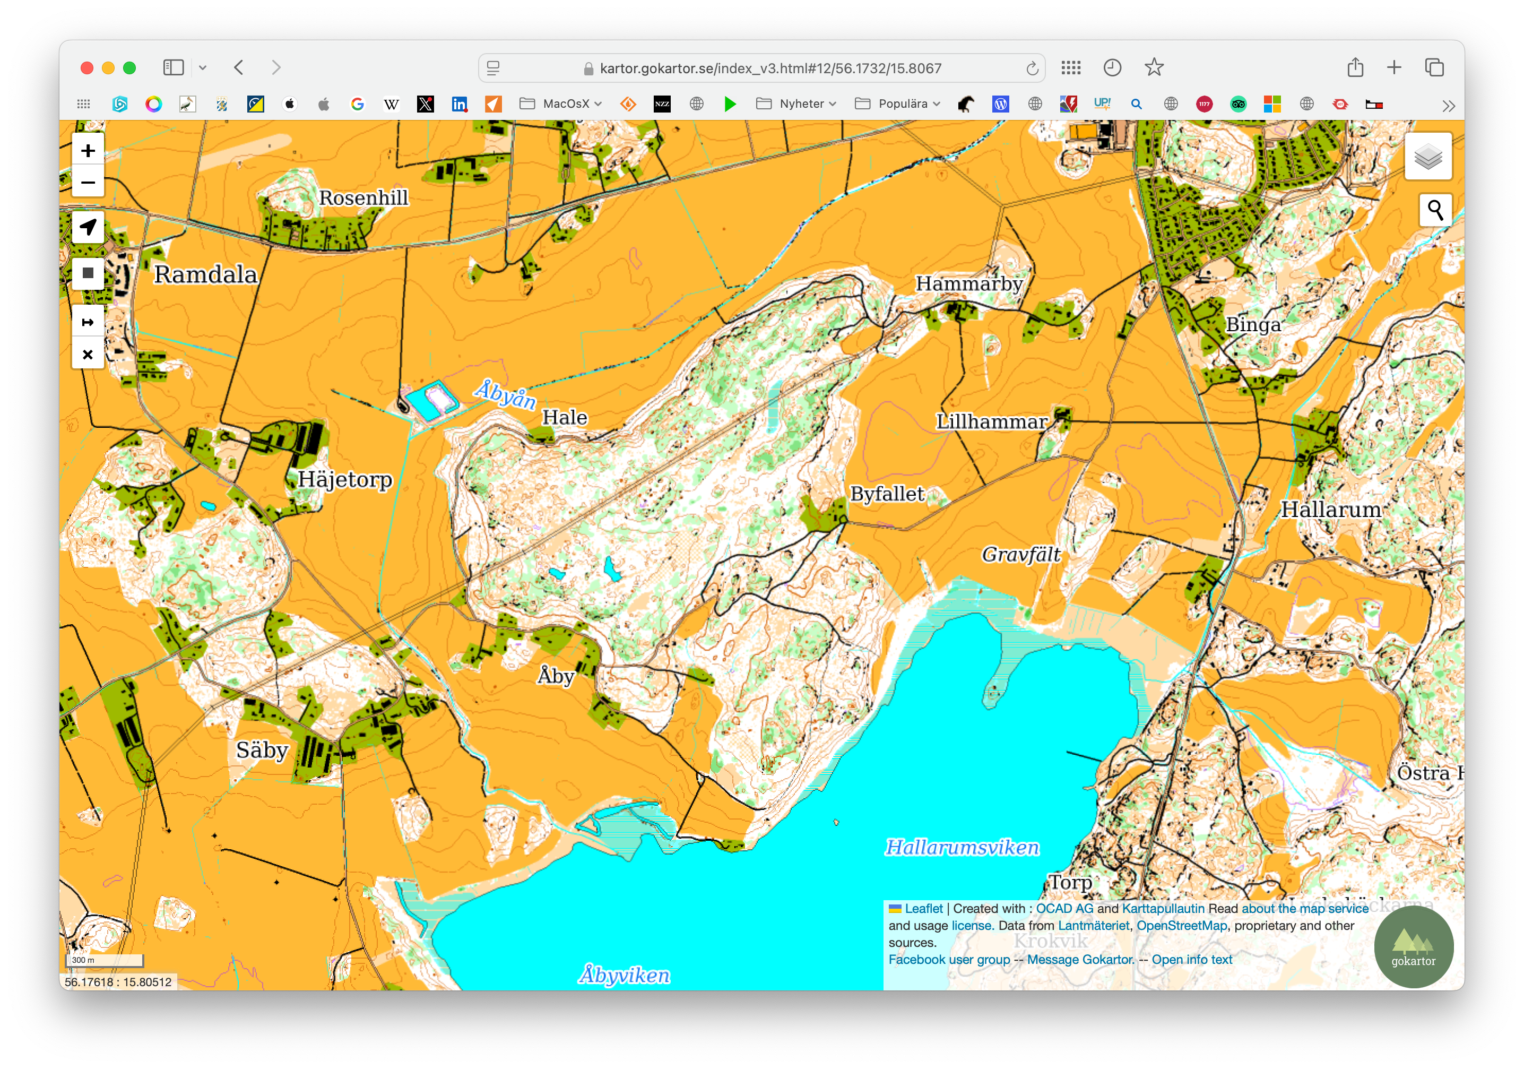Screen dimensions: 1524x1069
Task: Click the locate-me arrow button
Action: pyautogui.click(x=88, y=227)
